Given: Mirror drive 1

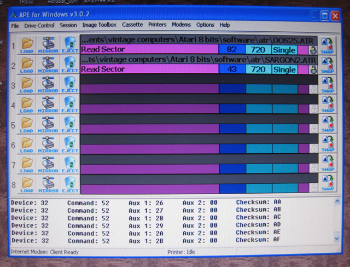Looking at the screenshot, I should pos(48,45).
